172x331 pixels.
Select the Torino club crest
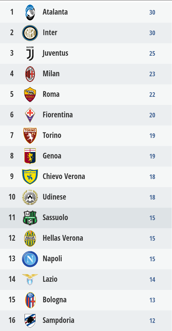30,135
